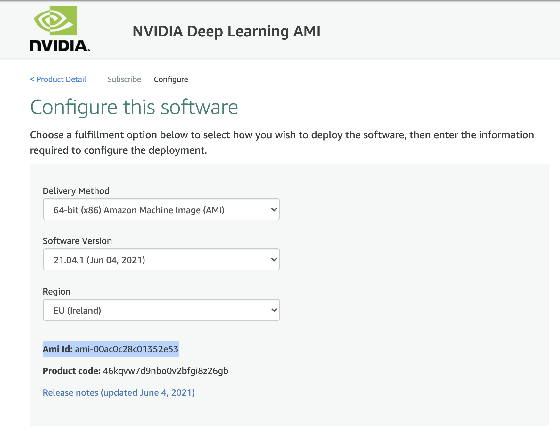Click the bold Product code label
Image resolution: width=560 pixels, height=445 pixels.
[71, 371]
